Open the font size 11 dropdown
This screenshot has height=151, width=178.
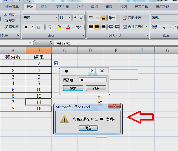coord(69,18)
